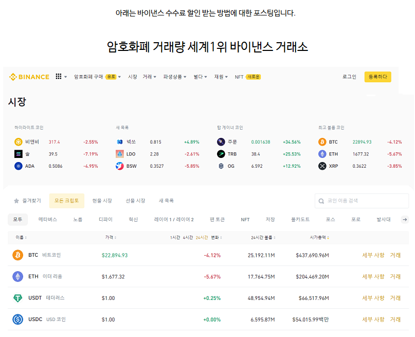Click the 주문 coin icon in top gainers

coord(221,142)
